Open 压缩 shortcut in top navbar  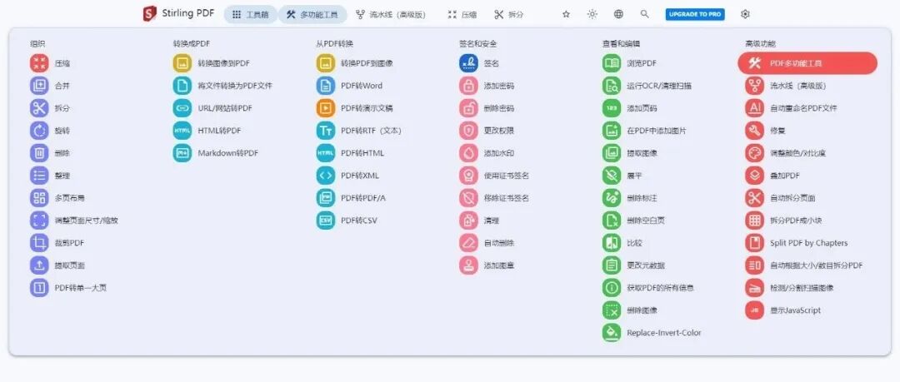[x=462, y=14]
